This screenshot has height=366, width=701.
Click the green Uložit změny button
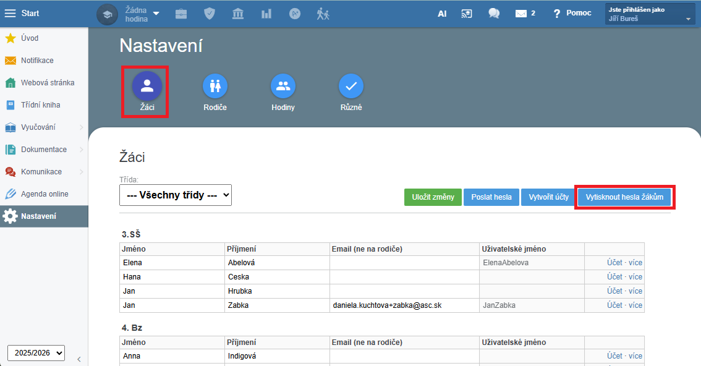(433, 197)
